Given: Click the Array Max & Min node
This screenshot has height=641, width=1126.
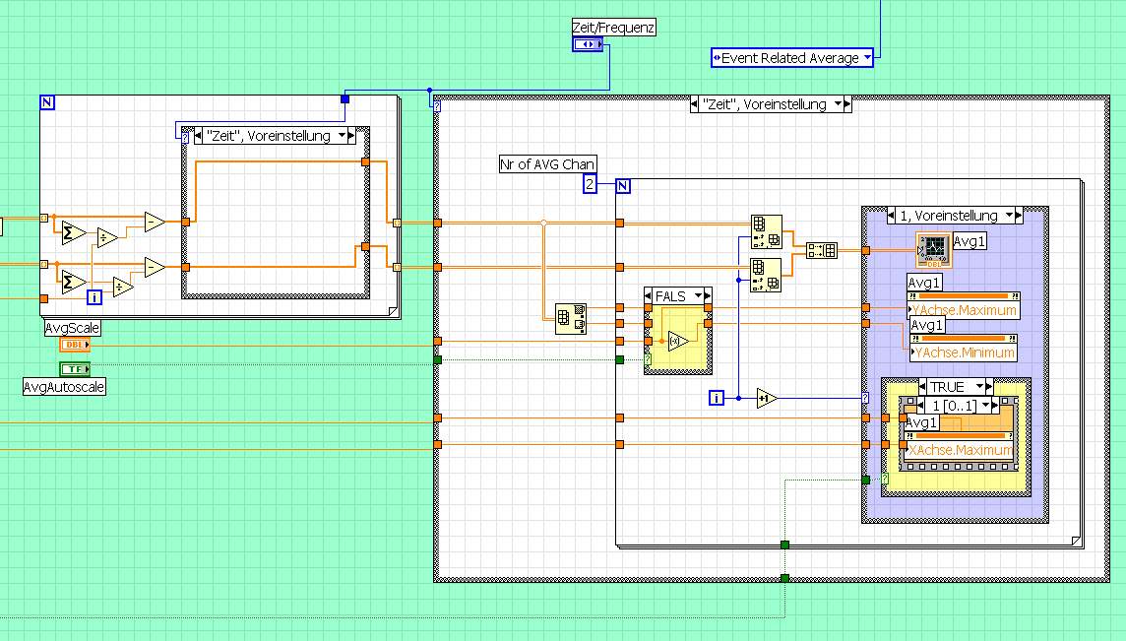Looking at the screenshot, I should (x=571, y=318).
